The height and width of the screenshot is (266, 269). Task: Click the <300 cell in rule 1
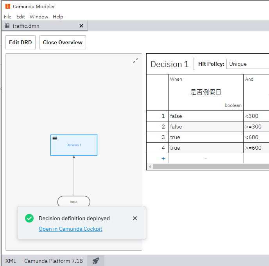(256, 116)
